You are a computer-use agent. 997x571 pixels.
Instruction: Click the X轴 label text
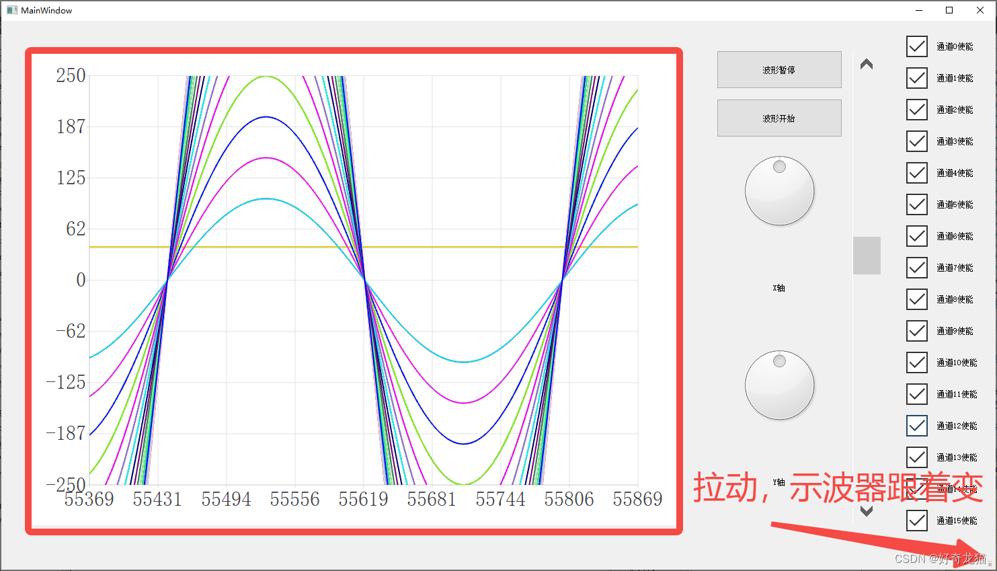click(x=779, y=288)
